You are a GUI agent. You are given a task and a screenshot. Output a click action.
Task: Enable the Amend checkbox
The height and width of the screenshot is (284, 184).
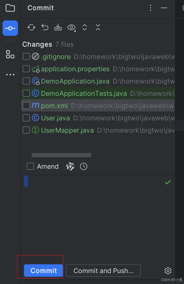pos(30,166)
